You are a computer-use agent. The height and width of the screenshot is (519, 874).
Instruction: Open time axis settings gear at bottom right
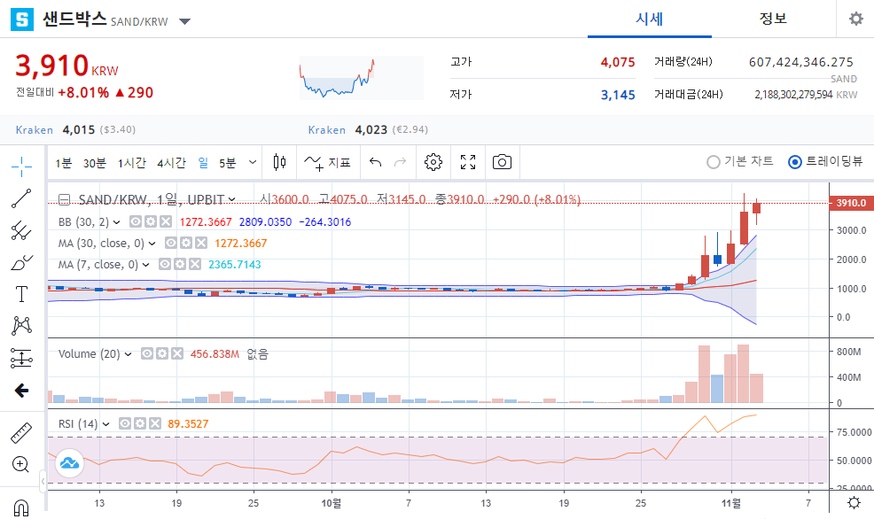[x=854, y=503]
